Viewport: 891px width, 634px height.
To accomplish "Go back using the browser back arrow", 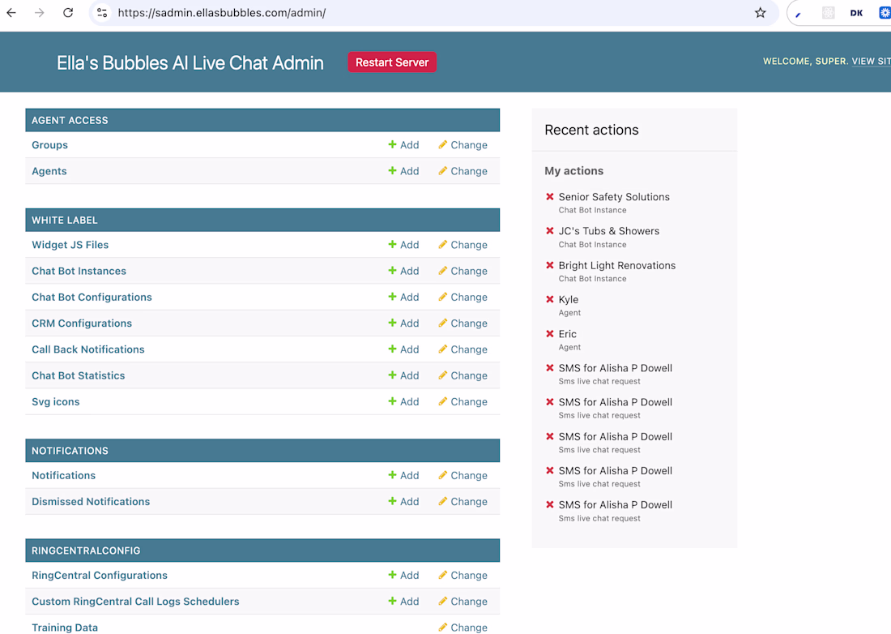I will point(11,12).
